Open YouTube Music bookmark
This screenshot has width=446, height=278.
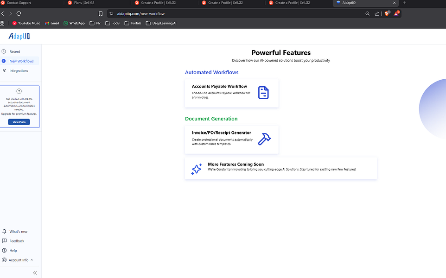point(26,23)
